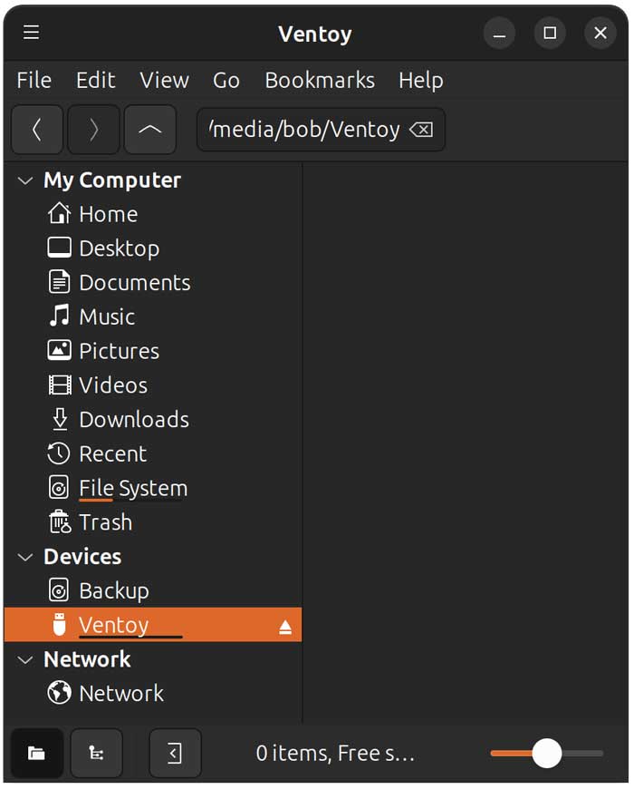This screenshot has height=789, width=634.
Task: Click the path field showing /media/bob/Ventoy
Action: point(303,129)
